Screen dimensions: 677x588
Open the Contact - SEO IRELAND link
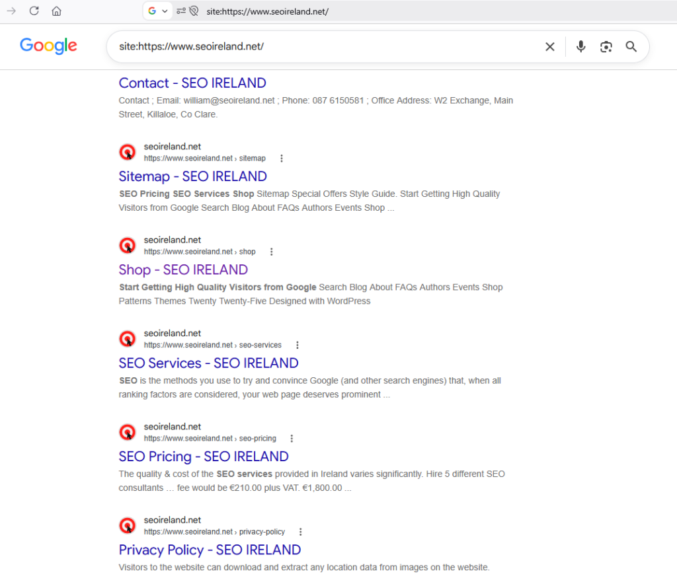point(192,83)
